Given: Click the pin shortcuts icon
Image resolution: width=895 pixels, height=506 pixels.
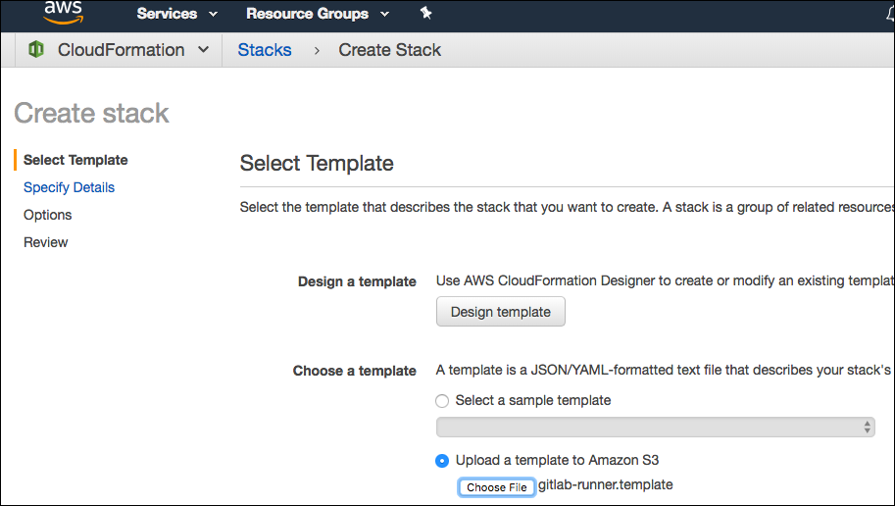Looking at the screenshot, I should pos(424,14).
